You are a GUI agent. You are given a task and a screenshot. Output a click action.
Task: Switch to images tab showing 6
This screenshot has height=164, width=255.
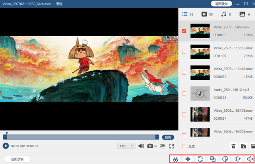[245, 14]
